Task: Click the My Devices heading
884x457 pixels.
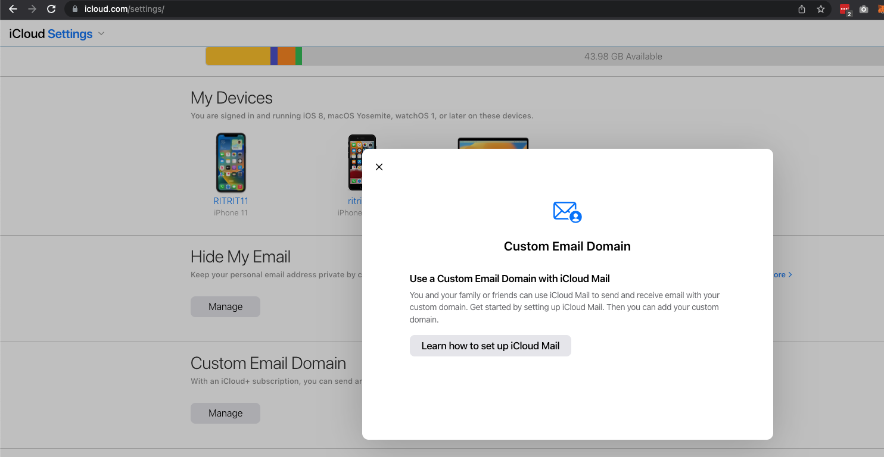Action: (232, 98)
